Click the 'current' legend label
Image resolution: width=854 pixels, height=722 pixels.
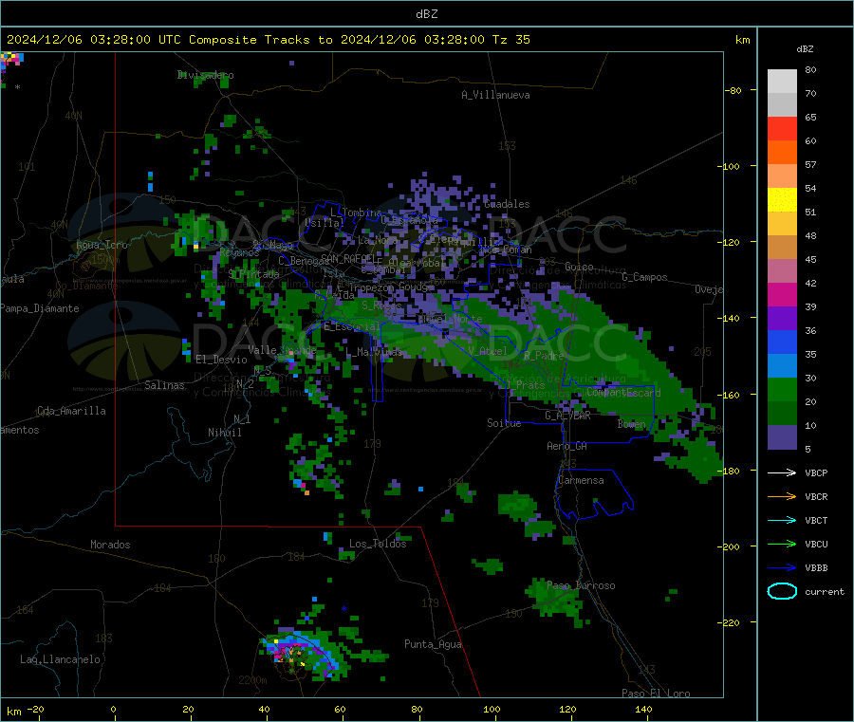pos(824,591)
